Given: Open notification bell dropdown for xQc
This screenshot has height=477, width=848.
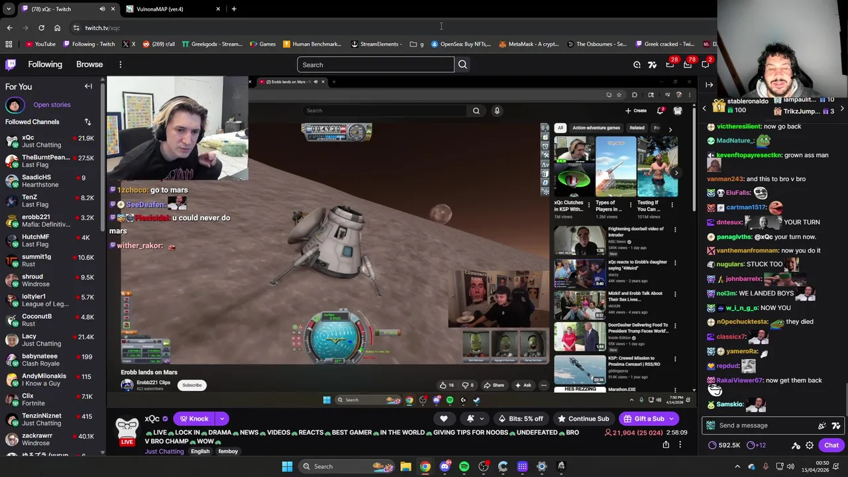Looking at the screenshot, I should click(475, 419).
